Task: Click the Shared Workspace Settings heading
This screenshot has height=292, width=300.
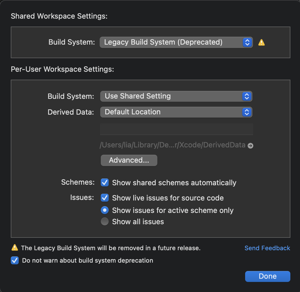Action: 59,16
